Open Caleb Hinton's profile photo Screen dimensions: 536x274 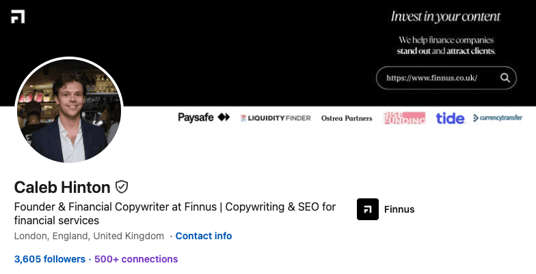tap(68, 110)
